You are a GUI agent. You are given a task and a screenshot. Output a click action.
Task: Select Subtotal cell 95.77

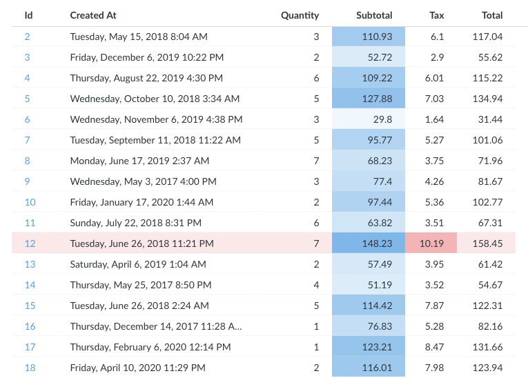click(369, 140)
